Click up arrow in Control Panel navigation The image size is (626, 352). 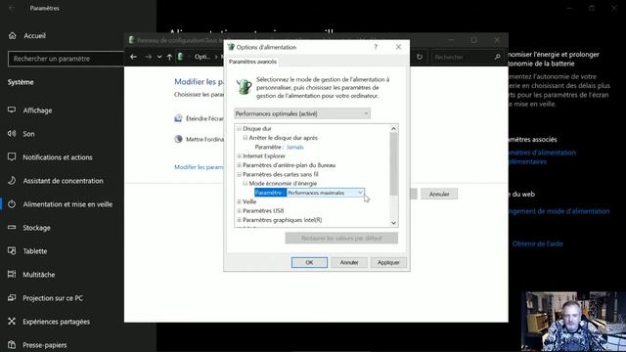tap(169, 57)
